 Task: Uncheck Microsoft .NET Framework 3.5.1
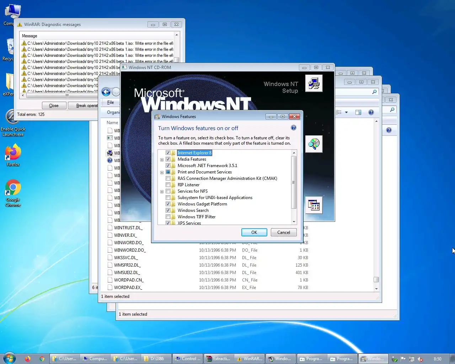[168, 166]
